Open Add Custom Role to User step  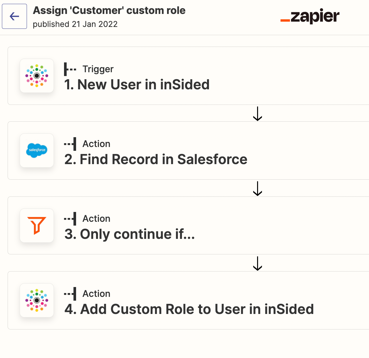pyautogui.click(x=188, y=300)
